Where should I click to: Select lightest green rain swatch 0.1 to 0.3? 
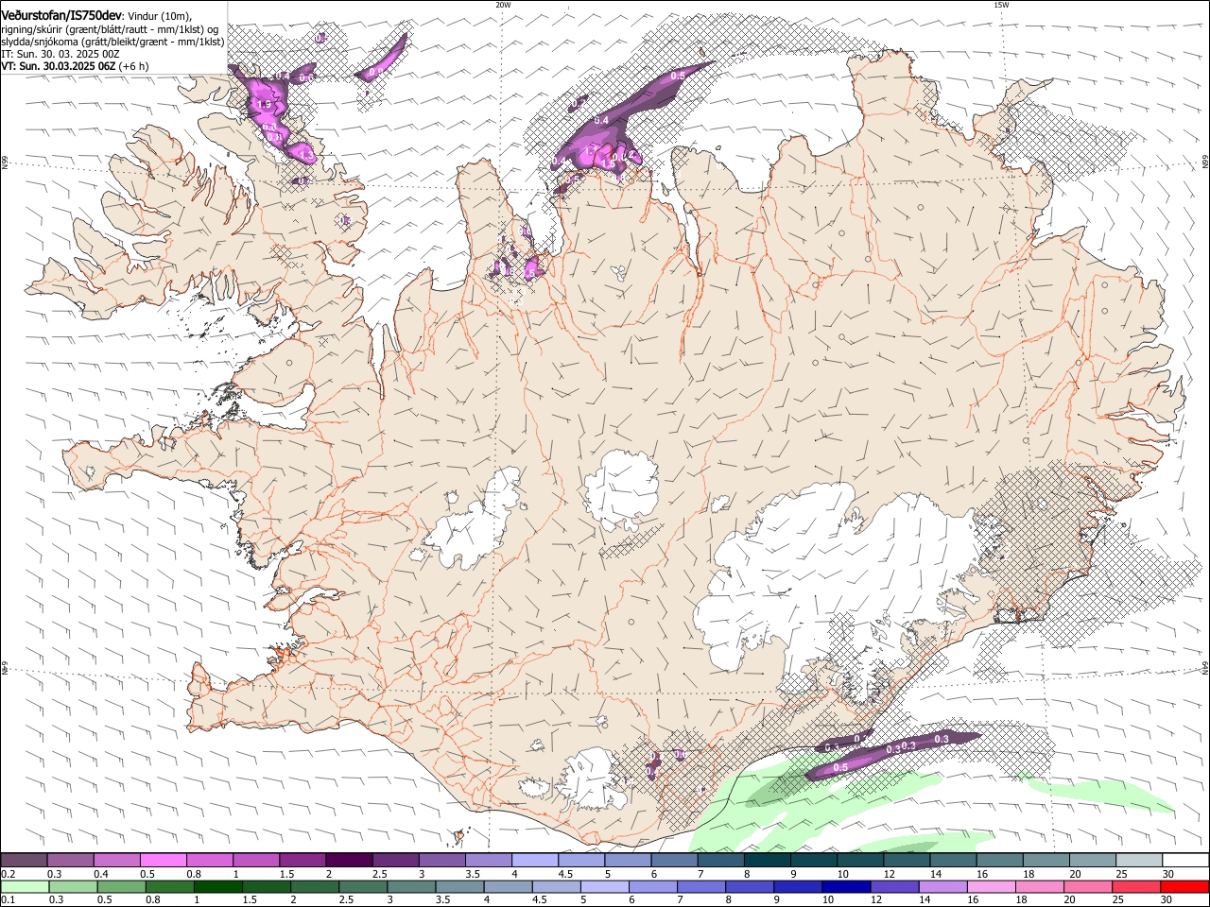point(26,886)
